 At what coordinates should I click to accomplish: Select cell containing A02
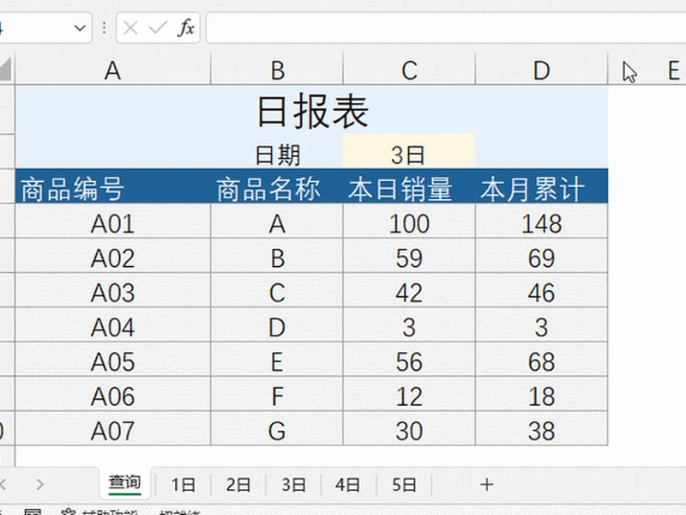tap(113, 256)
